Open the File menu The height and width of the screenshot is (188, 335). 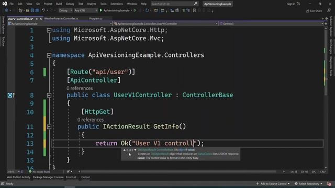coord(12,4)
